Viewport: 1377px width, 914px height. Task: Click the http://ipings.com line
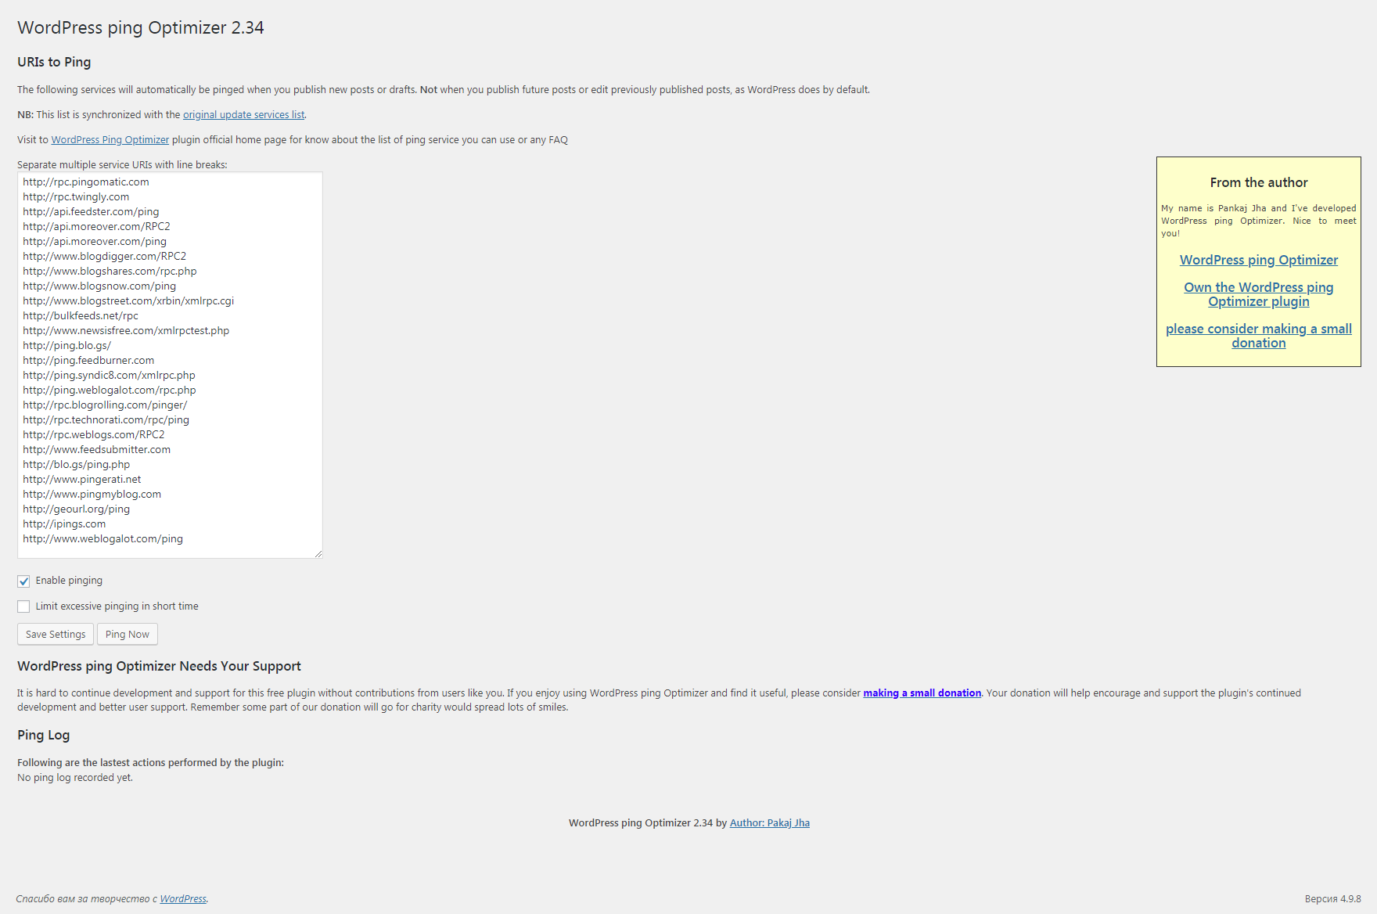[64, 524]
